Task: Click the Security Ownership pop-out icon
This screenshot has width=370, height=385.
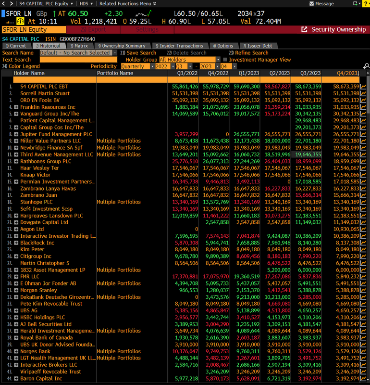Action: (304, 29)
